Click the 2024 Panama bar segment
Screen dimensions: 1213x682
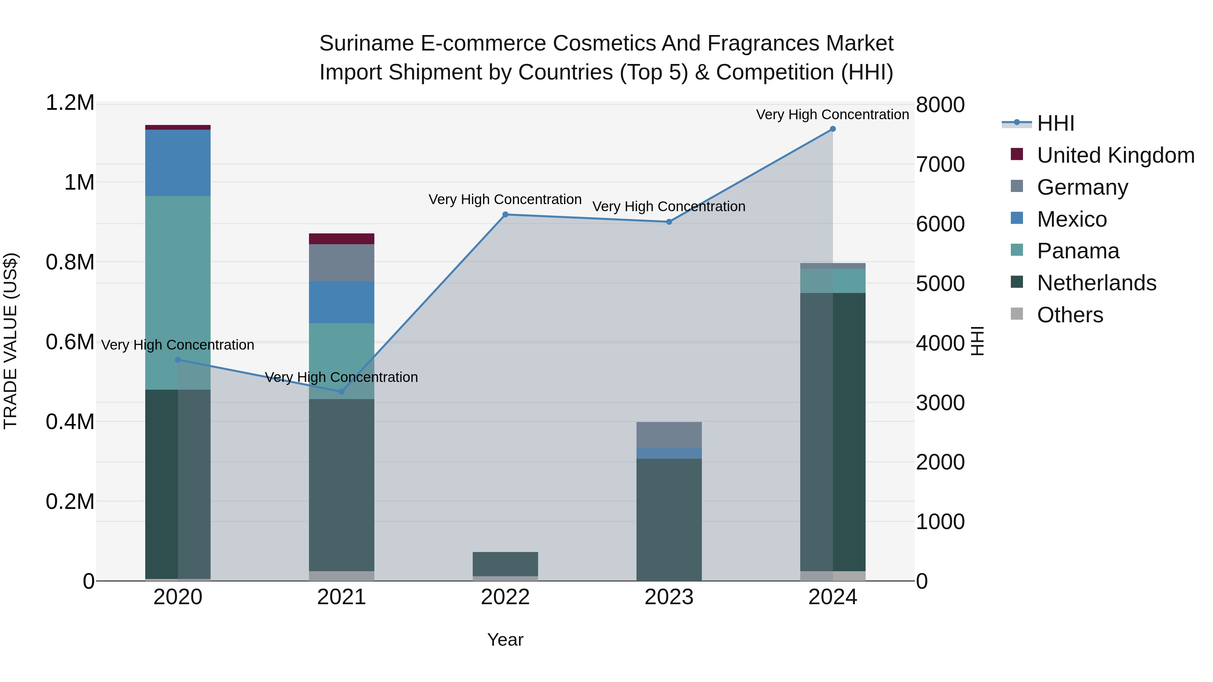[833, 281]
